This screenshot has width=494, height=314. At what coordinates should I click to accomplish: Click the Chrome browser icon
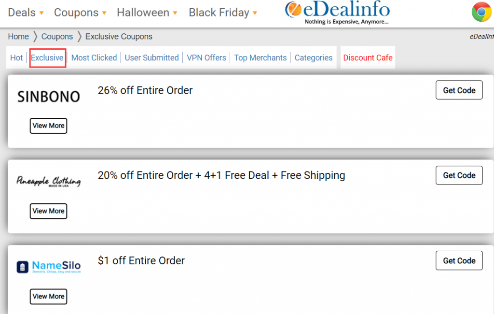[482, 12]
